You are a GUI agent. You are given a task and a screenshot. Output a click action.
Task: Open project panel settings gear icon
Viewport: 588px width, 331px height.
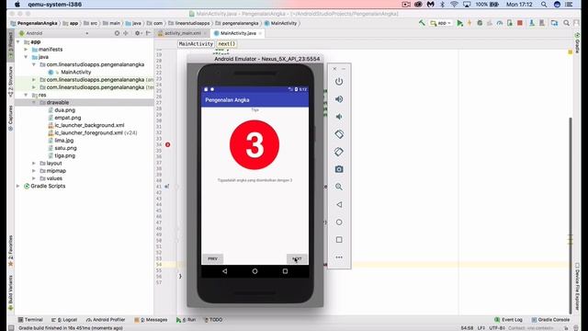(138, 33)
